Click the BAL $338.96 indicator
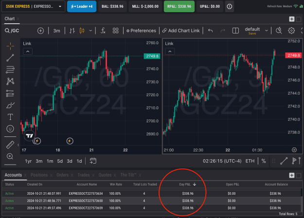 tap(112, 6)
